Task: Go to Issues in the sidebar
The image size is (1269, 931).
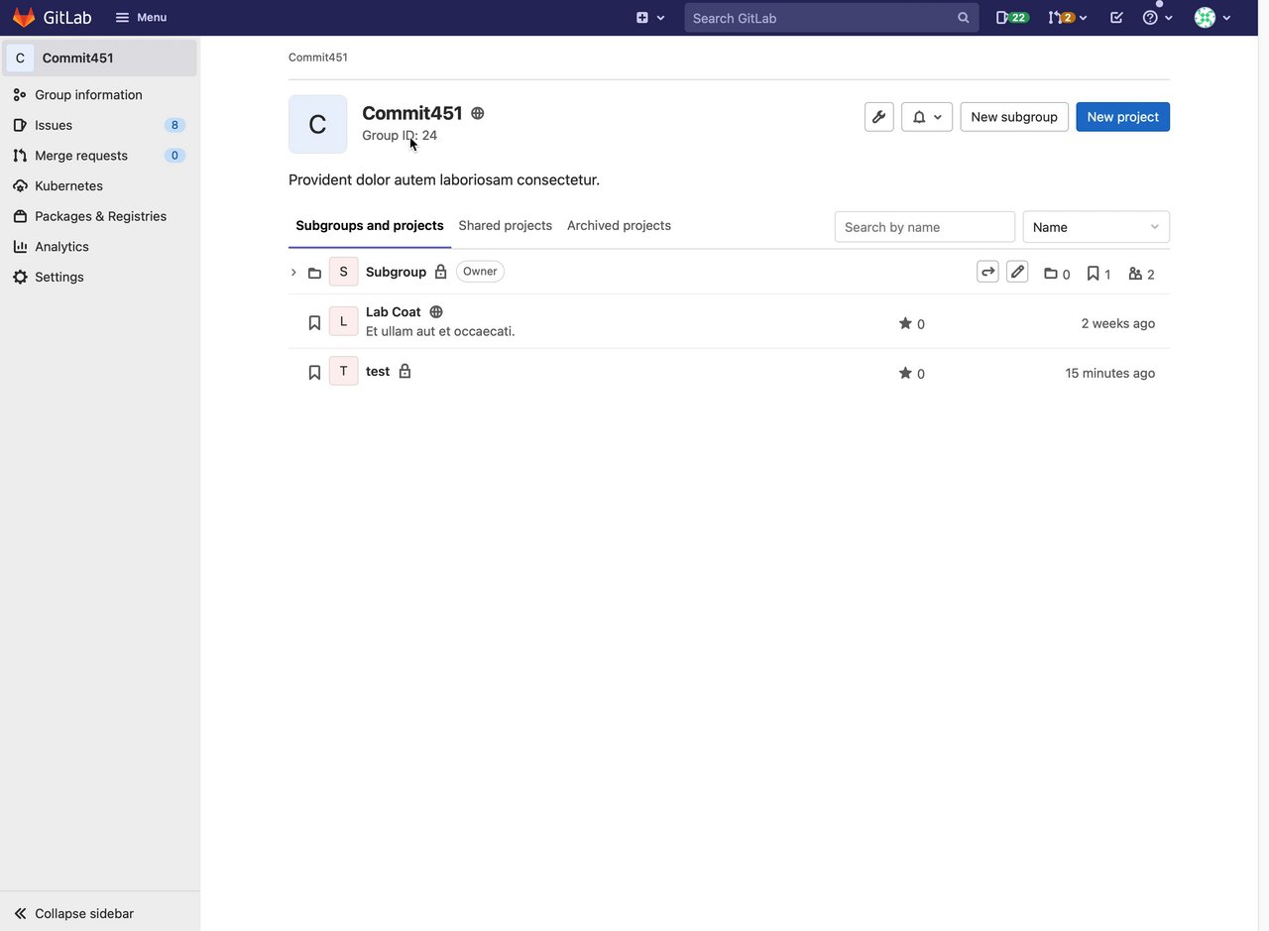Action: click(x=99, y=125)
